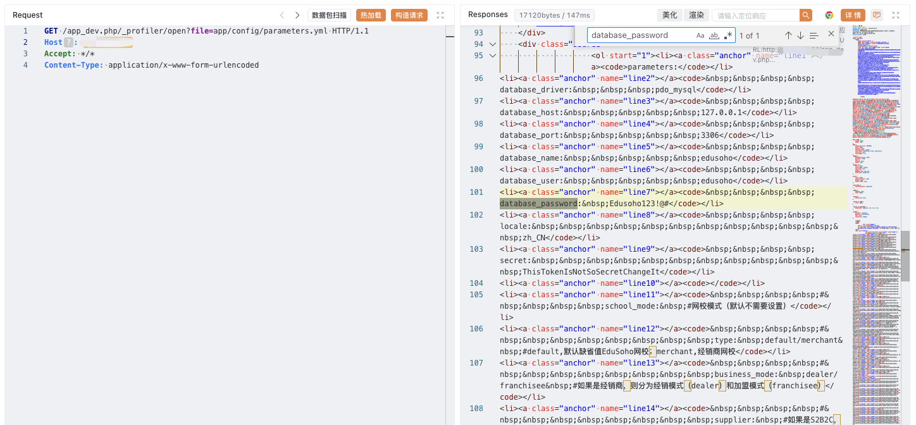Click the Responses vertical scrollbar thumb

(905, 256)
